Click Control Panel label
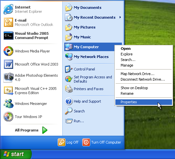 tap(84, 69)
